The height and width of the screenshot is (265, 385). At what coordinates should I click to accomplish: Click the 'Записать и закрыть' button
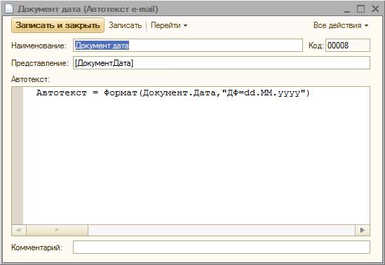pyautogui.click(x=58, y=25)
